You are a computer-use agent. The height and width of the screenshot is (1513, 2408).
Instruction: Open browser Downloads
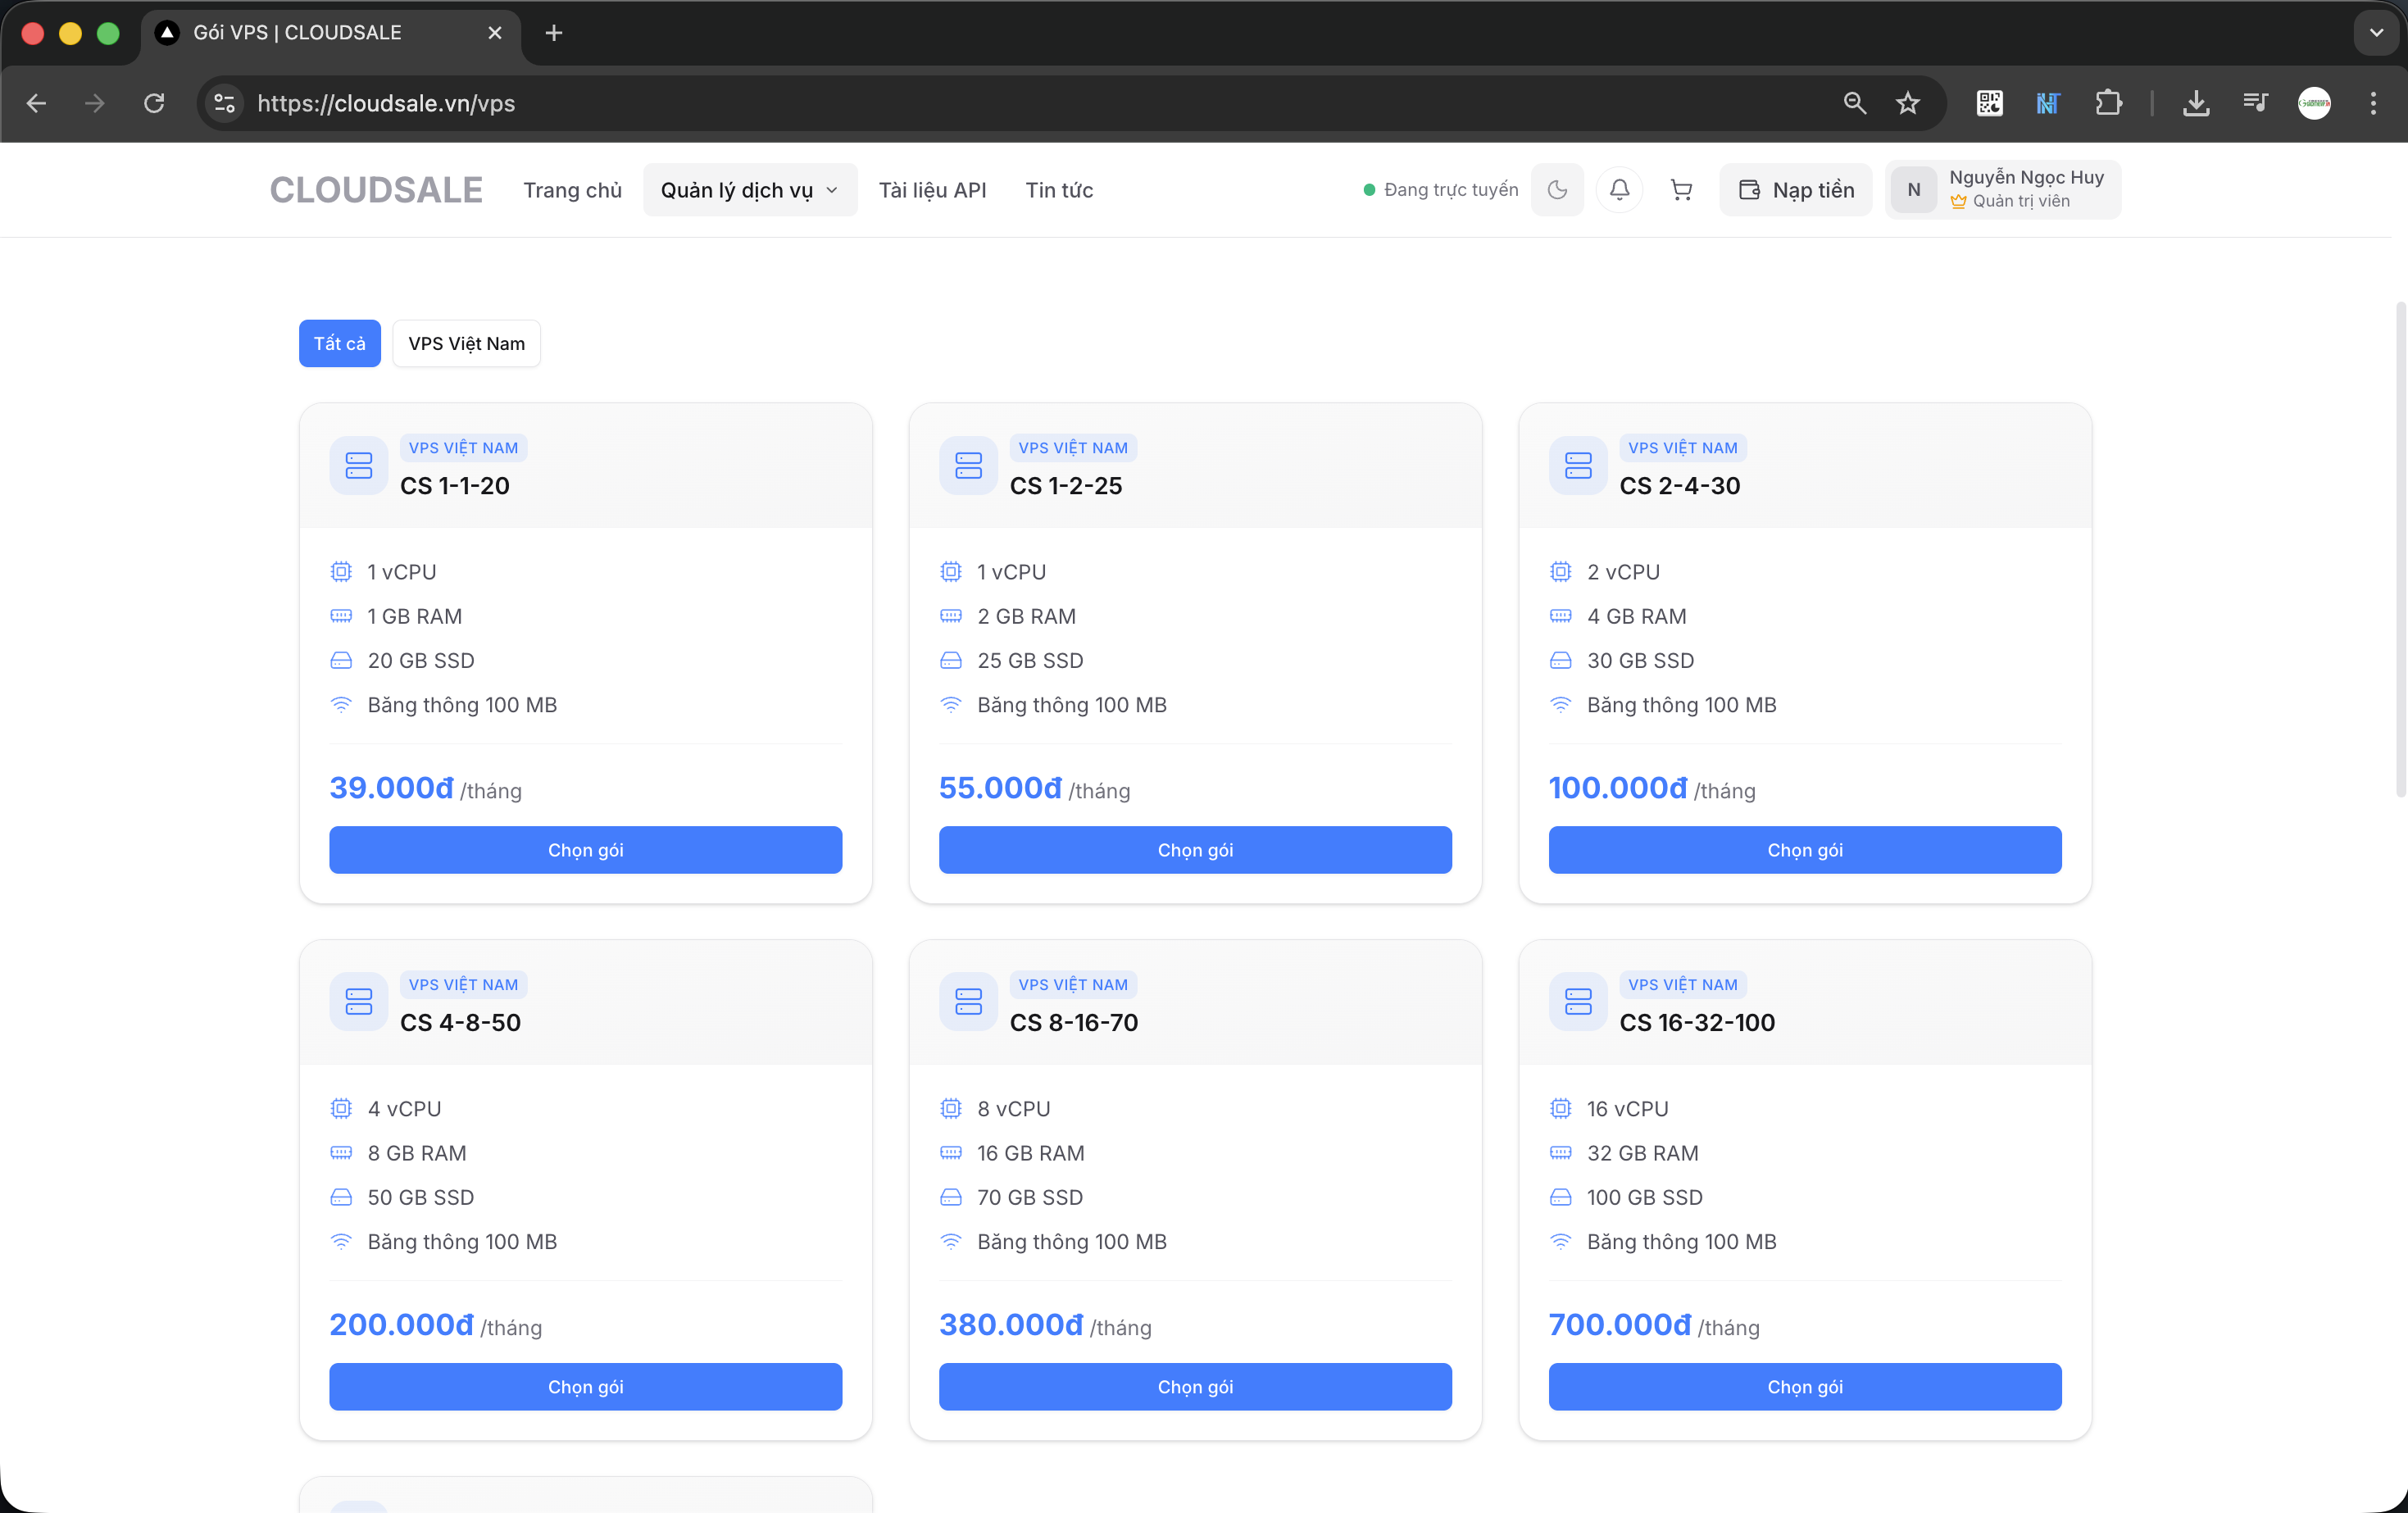(2196, 103)
